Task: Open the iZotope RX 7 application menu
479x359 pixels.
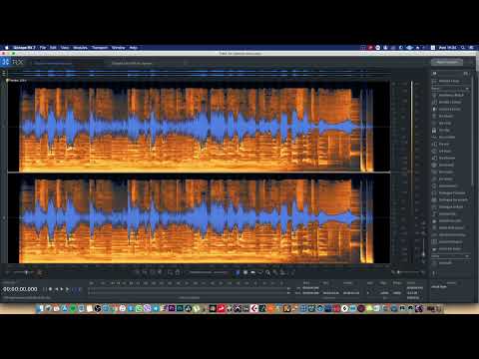Action: [24, 48]
